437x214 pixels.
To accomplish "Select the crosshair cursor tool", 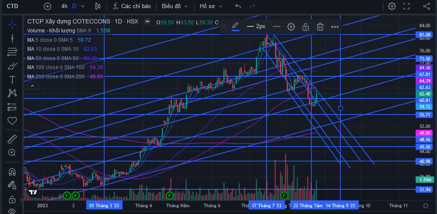I will pos(12,25).
